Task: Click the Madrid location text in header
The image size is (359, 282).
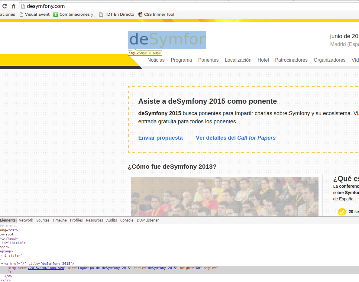Action: 344,44
